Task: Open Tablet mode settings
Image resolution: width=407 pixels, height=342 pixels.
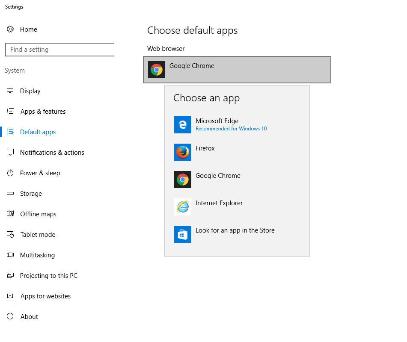Action: (38, 235)
